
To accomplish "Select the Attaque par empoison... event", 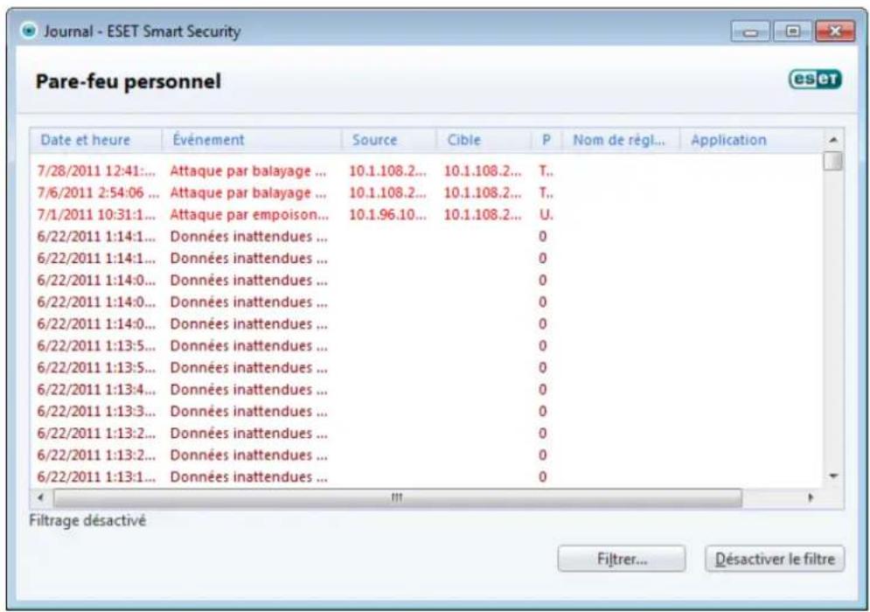I will (249, 215).
